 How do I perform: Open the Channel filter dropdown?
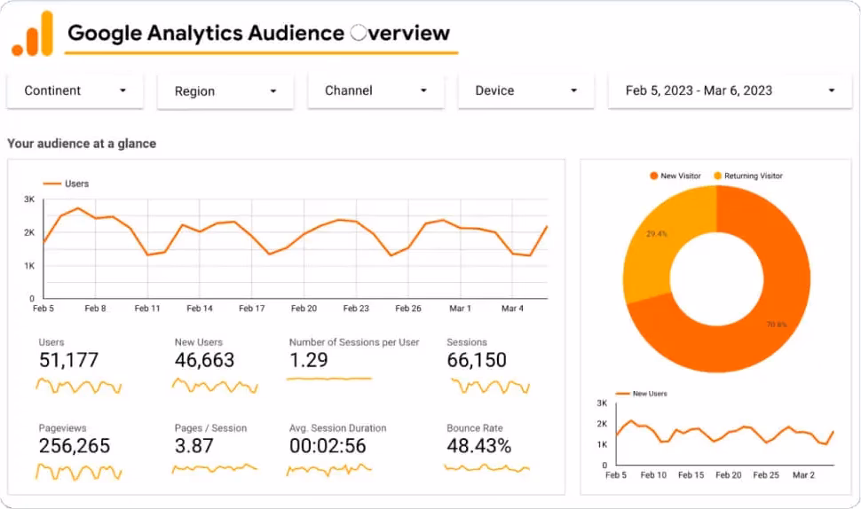[x=375, y=90]
